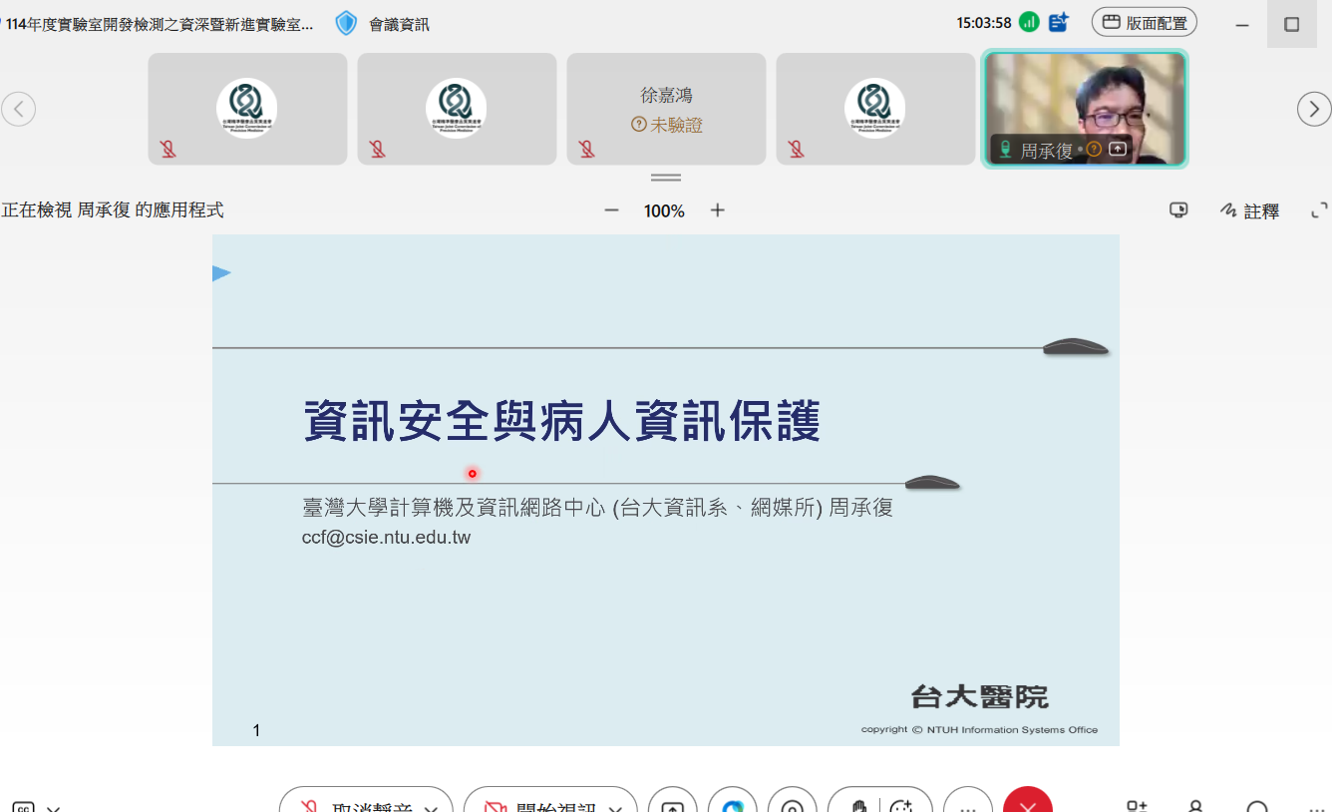Click the email ccf@csie.ntu.edu.tw on the slide
The image size is (1332, 812).
point(386,538)
